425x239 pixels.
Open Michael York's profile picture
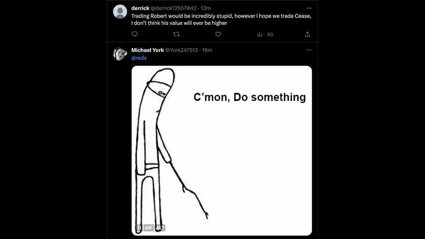tap(120, 53)
